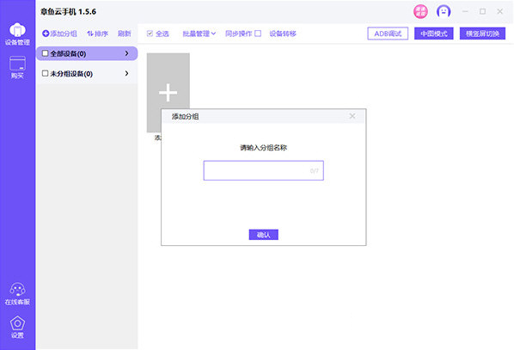Open the 购买 purchase section

tap(17, 67)
